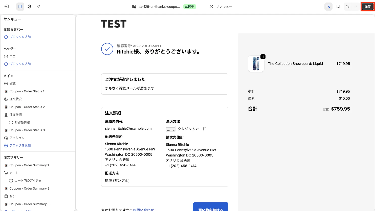This screenshot has width=375, height=211.
Task: Click the サンキュー sidebar panel title
Action: pyautogui.click(x=12, y=19)
